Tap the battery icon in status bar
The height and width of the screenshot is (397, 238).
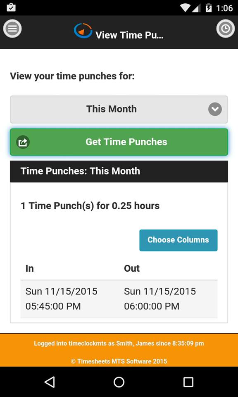209,7
